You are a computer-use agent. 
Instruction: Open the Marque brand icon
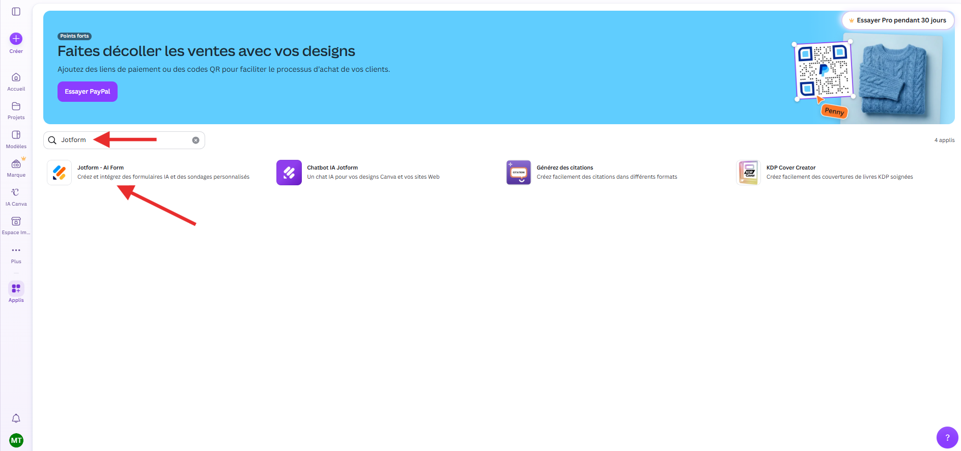pyautogui.click(x=16, y=164)
